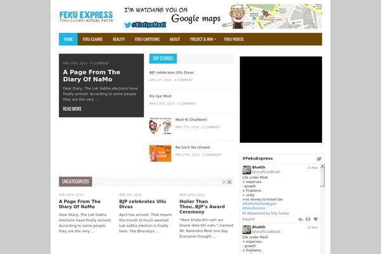Click 'MAR 24TH, 2014' date text
Image resolution: width=381 pixels, height=254 pixels.
(x=192, y=195)
